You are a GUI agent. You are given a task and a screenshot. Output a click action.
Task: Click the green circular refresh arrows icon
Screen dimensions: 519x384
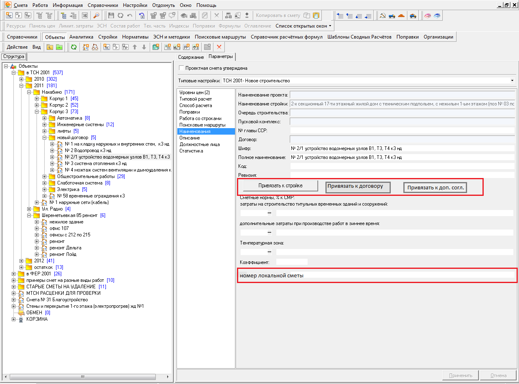74,47
